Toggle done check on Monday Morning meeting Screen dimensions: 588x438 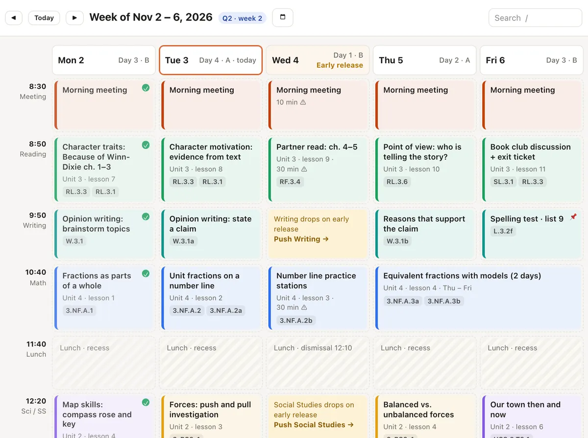tap(146, 88)
